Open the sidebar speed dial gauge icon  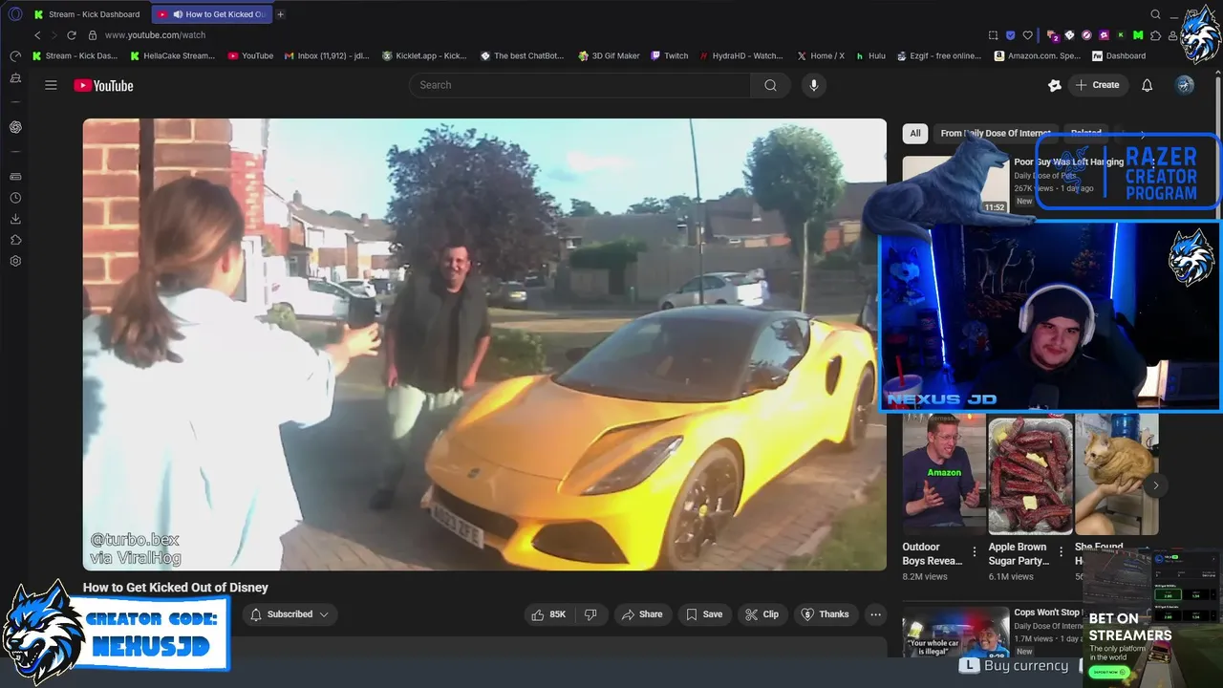[15, 56]
